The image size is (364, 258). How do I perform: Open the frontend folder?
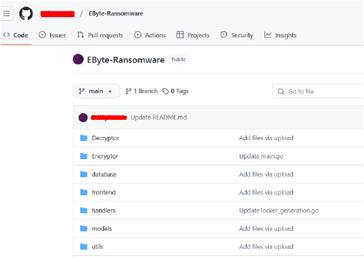pos(104,192)
